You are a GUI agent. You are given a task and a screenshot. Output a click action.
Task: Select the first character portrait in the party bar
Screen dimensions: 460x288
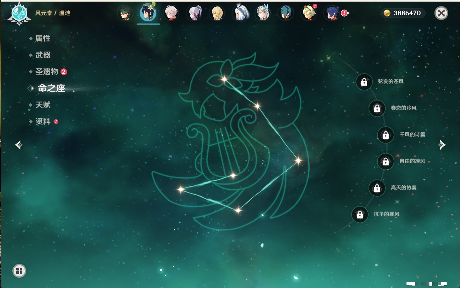click(x=125, y=13)
